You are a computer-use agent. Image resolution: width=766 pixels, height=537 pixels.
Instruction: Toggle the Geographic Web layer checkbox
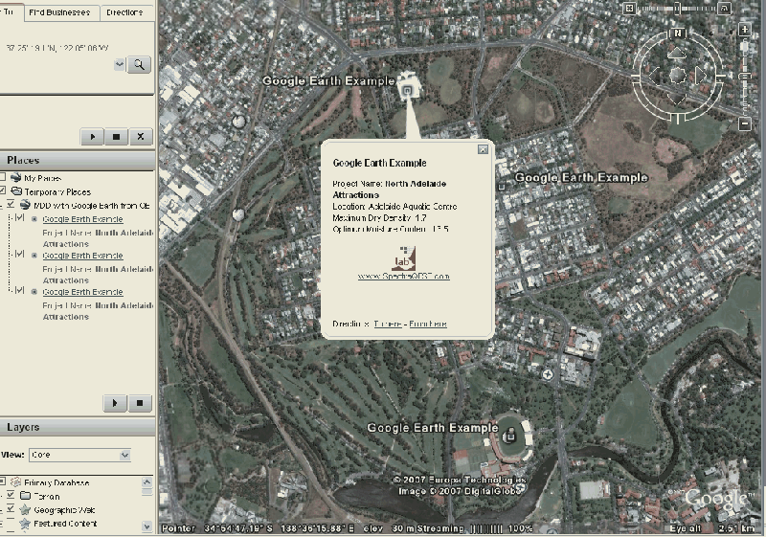[11, 509]
